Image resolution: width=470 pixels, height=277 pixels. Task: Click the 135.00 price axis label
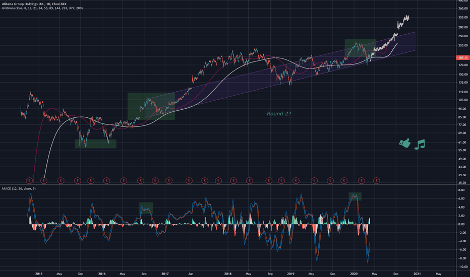pos(463,83)
